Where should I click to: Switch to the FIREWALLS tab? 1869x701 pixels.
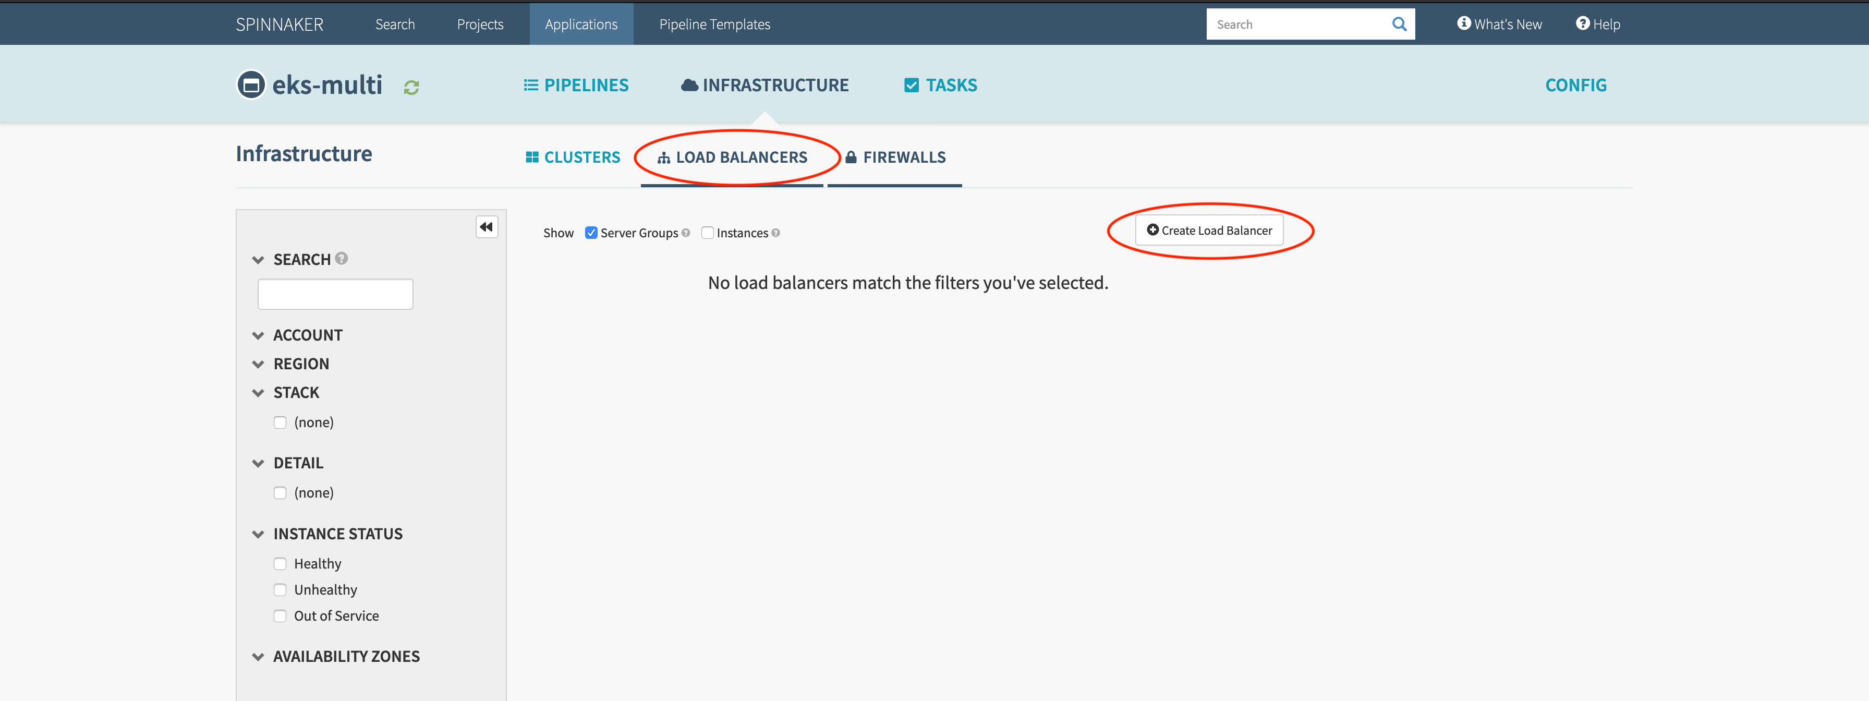(895, 158)
